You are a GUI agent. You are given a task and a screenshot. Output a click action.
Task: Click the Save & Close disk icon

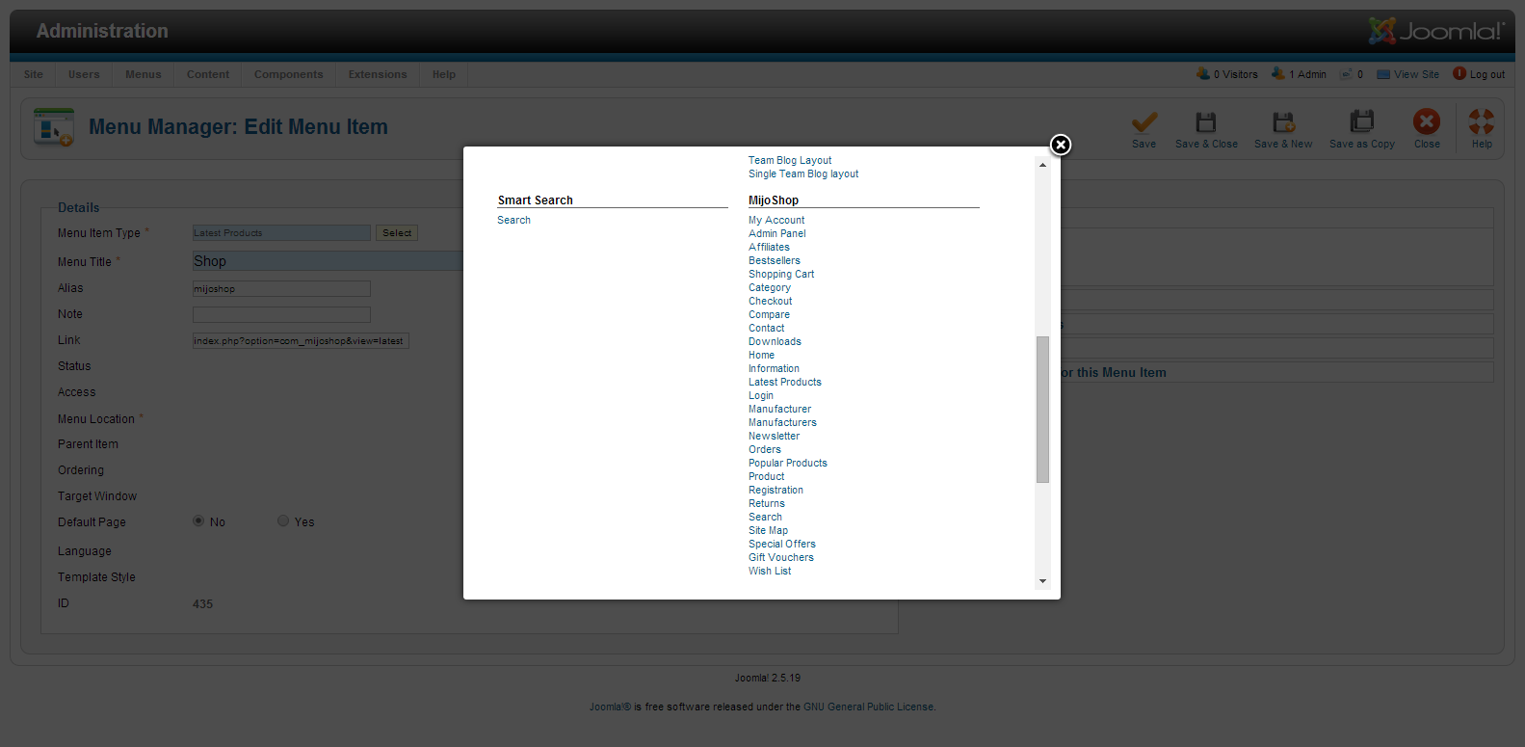(1206, 122)
